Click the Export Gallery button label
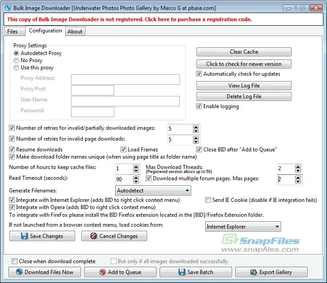 [x=275, y=272]
